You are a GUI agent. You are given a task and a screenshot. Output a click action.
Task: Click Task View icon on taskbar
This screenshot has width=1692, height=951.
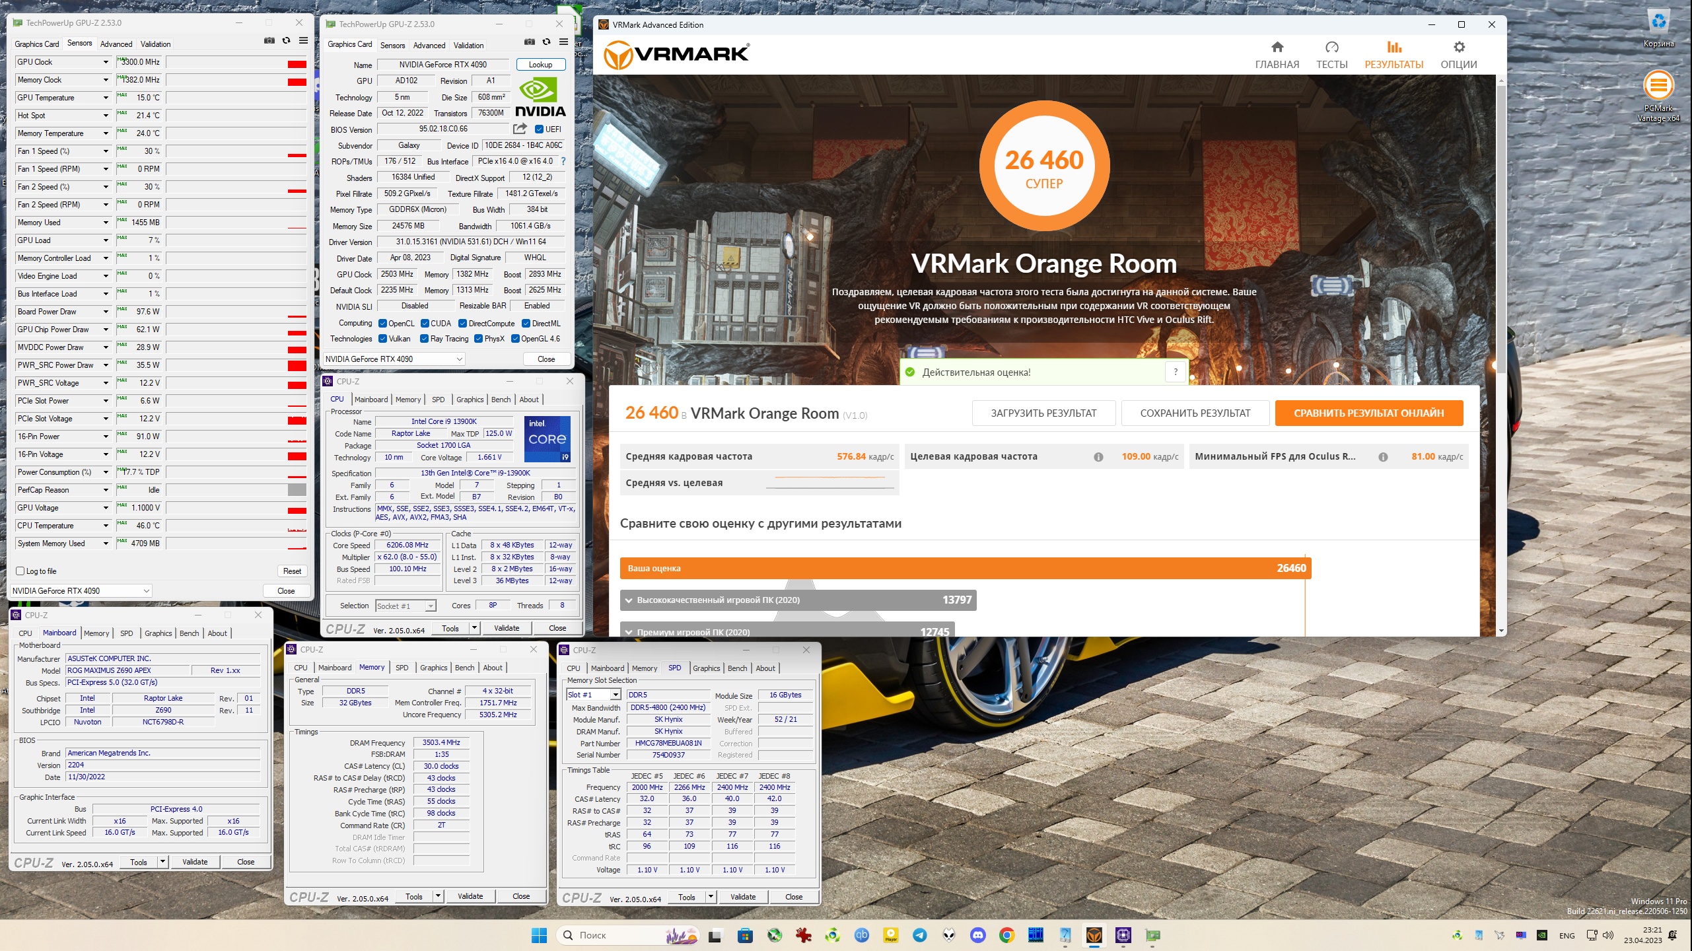click(x=715, y=935)
